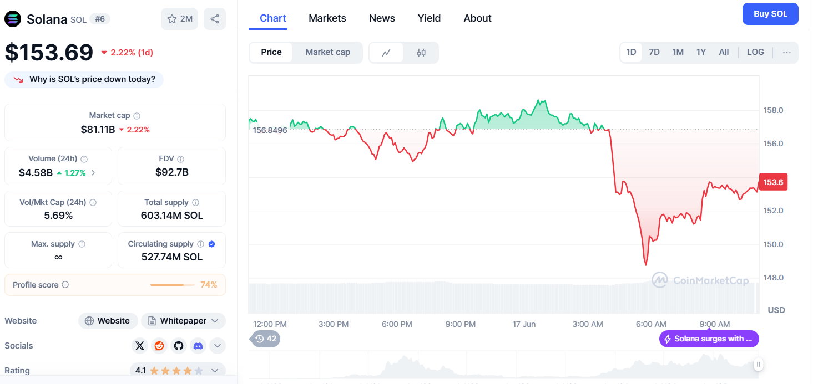Click the Market cap info icon
Image resolution: width=813 pixels, height=384 pixels.
[x=137, y=116]
